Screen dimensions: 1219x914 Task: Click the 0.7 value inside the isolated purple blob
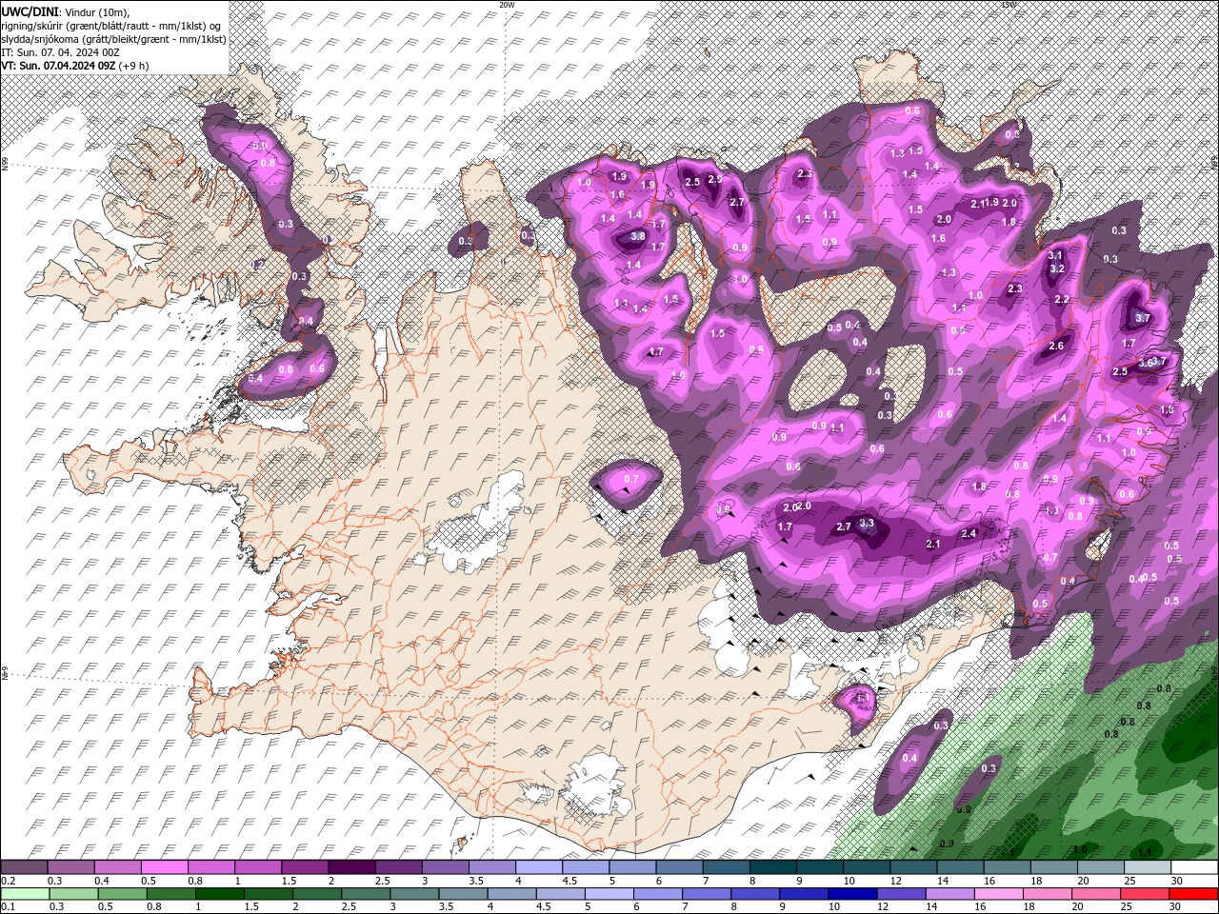(x=630, y=478)
